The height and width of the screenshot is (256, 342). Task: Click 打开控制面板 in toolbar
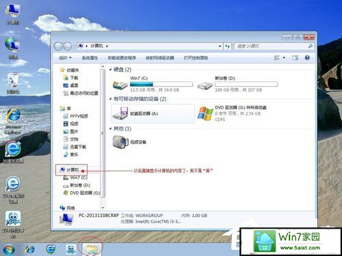click(x=196, y=58)
